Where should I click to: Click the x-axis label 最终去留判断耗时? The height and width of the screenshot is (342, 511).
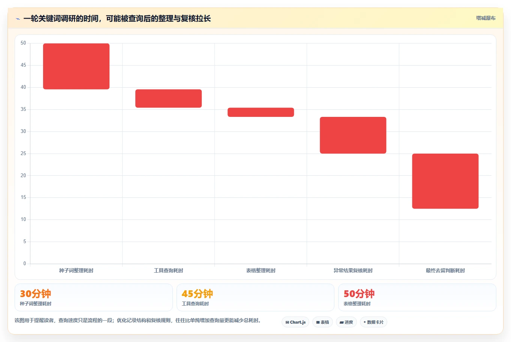pos(445,270)
